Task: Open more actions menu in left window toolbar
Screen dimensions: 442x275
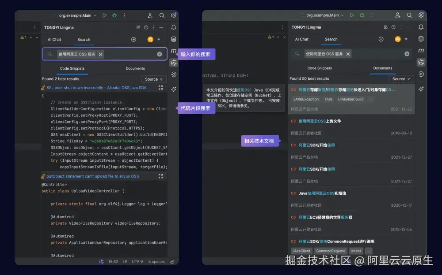Action: click(x=124, y=15)
